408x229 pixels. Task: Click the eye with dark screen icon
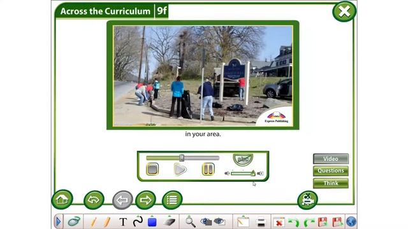point(206,221)
